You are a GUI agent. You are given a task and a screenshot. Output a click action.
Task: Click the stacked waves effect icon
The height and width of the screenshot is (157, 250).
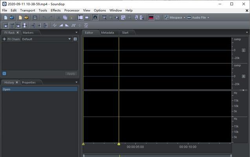tap(86, 26)
